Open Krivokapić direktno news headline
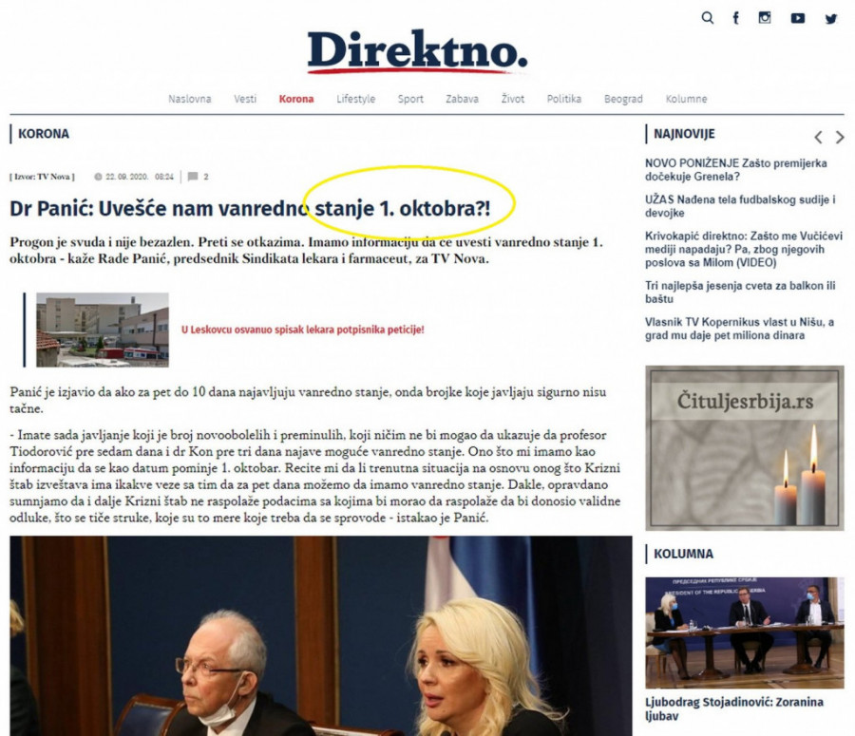 click(x=741, y=249)
